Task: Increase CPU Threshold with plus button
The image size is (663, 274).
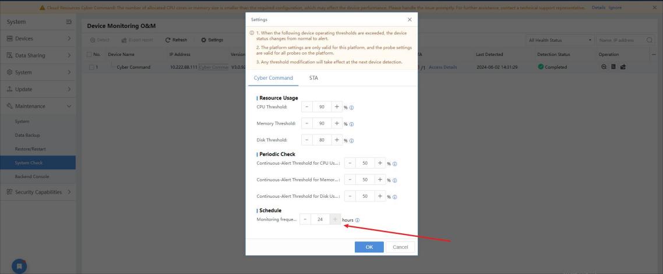Action: [x=337, y=107]
